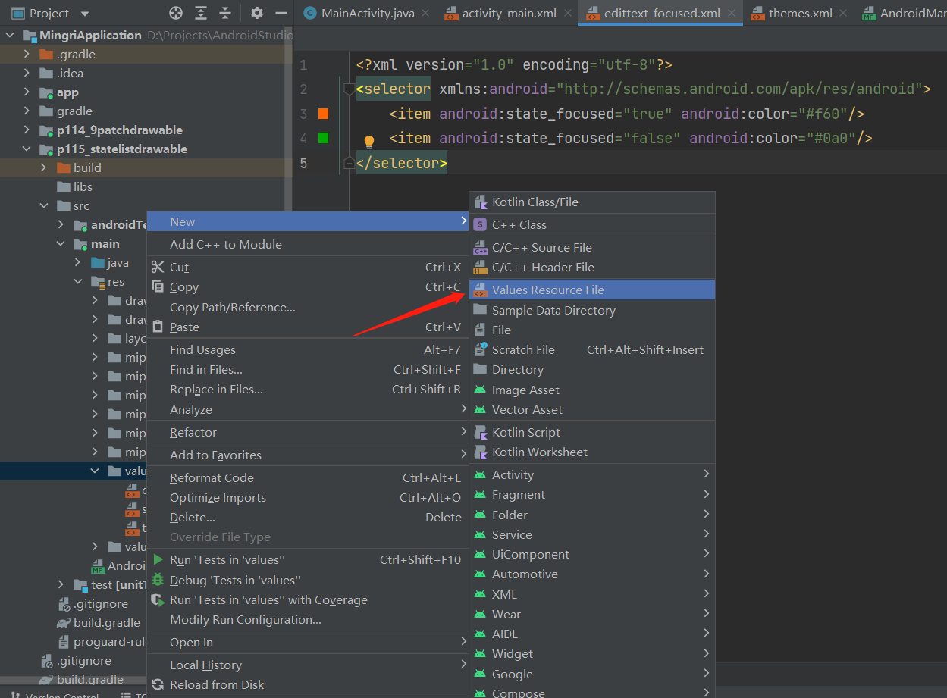Select the libs folder
The width and height of the screenshot is (947, 698).
coord(83,186)
